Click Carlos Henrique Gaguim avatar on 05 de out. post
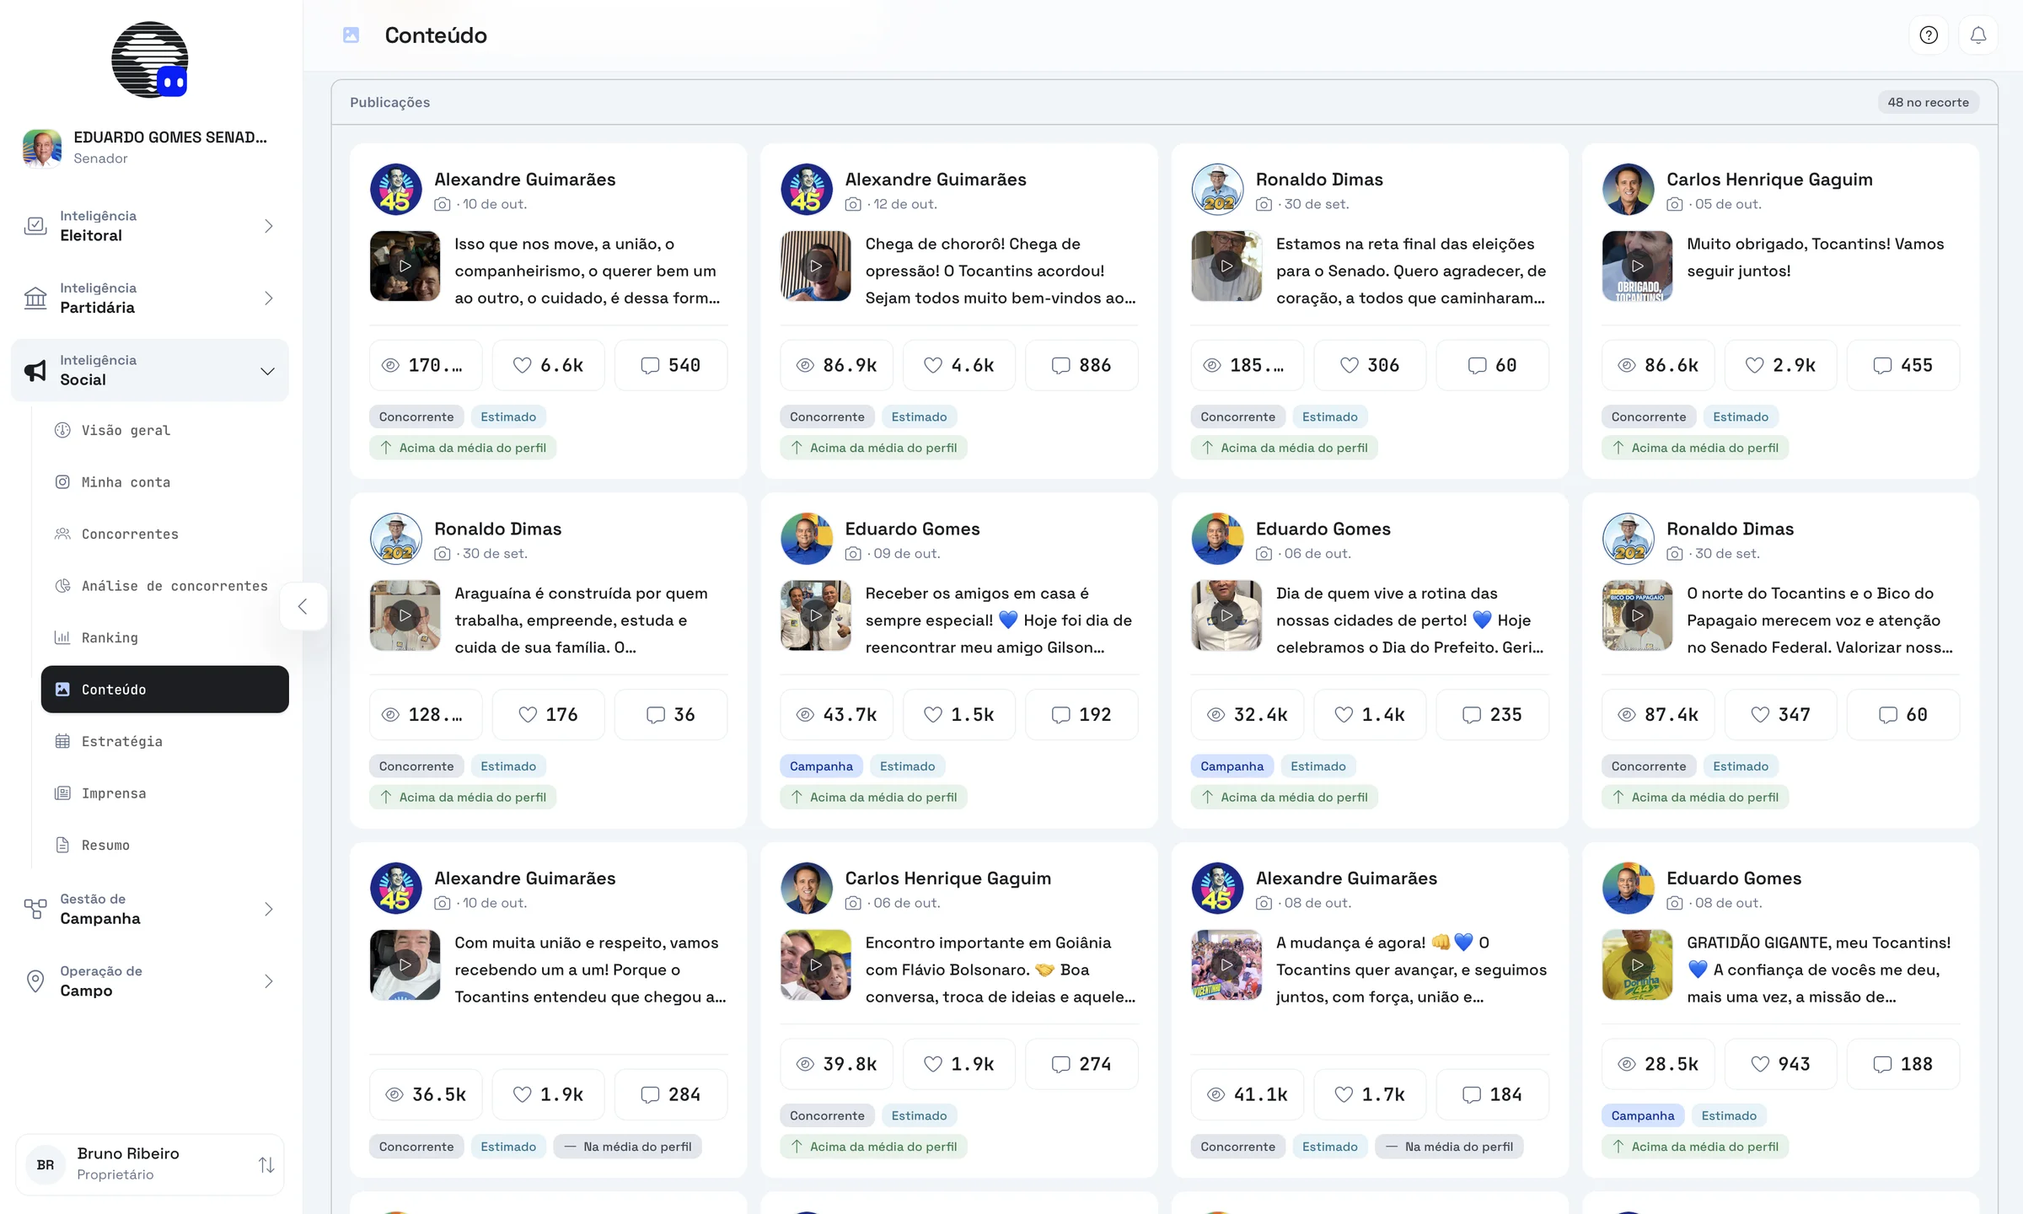2023x1214 pixels. click(x=1628, y=190)
